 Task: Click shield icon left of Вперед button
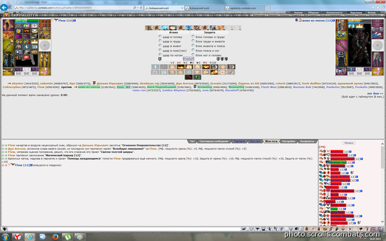click(x=160, y=59)
